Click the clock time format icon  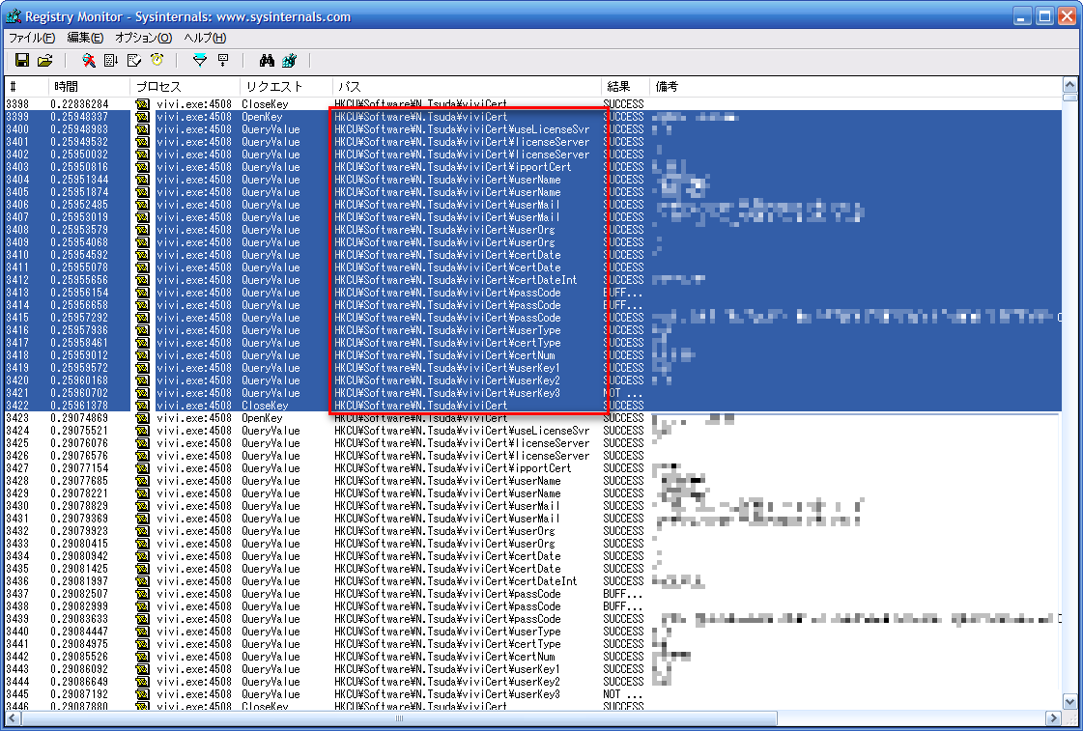(157, 61)
